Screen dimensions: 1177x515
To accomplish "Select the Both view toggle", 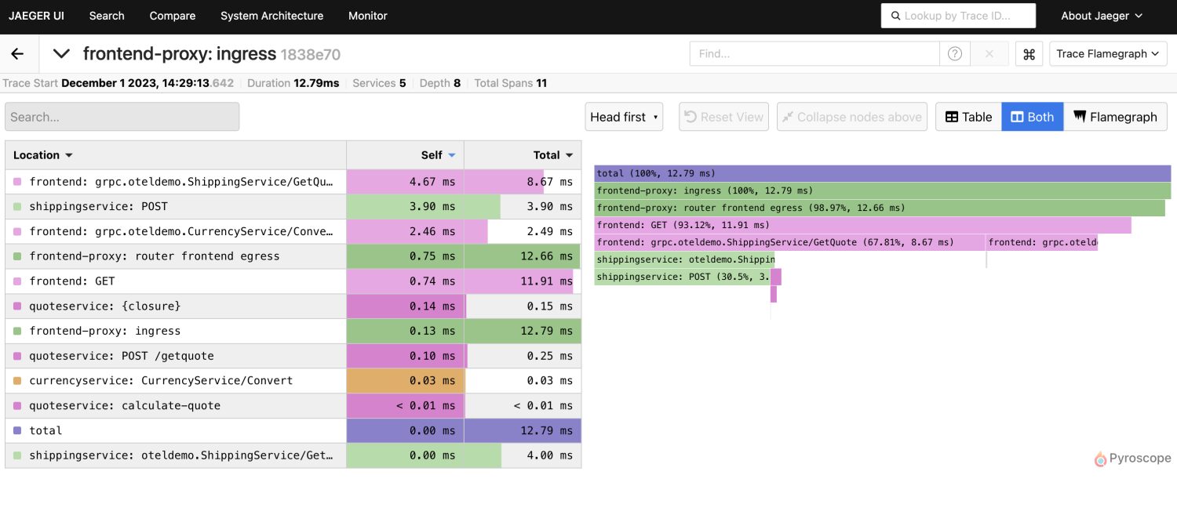I will tap(1032, 117).
